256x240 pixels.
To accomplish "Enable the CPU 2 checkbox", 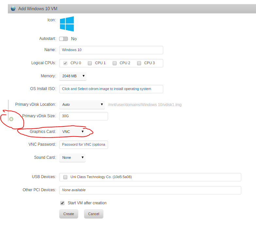I will (x=115, y=63).
